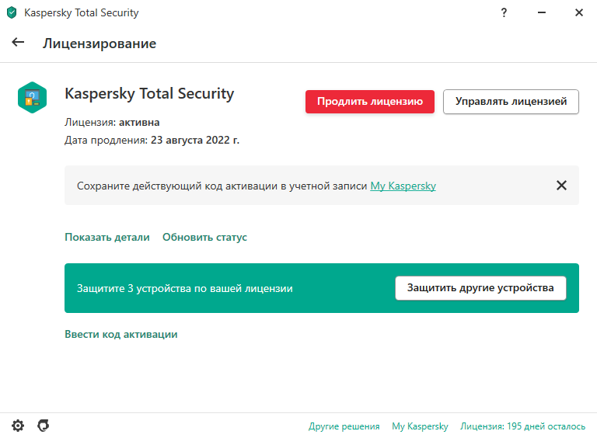Minimize the Kaspersky window
597x438 pixels.
[x=541, y=12]
